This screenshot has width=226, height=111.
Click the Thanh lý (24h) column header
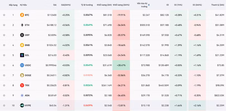point(218,5)
